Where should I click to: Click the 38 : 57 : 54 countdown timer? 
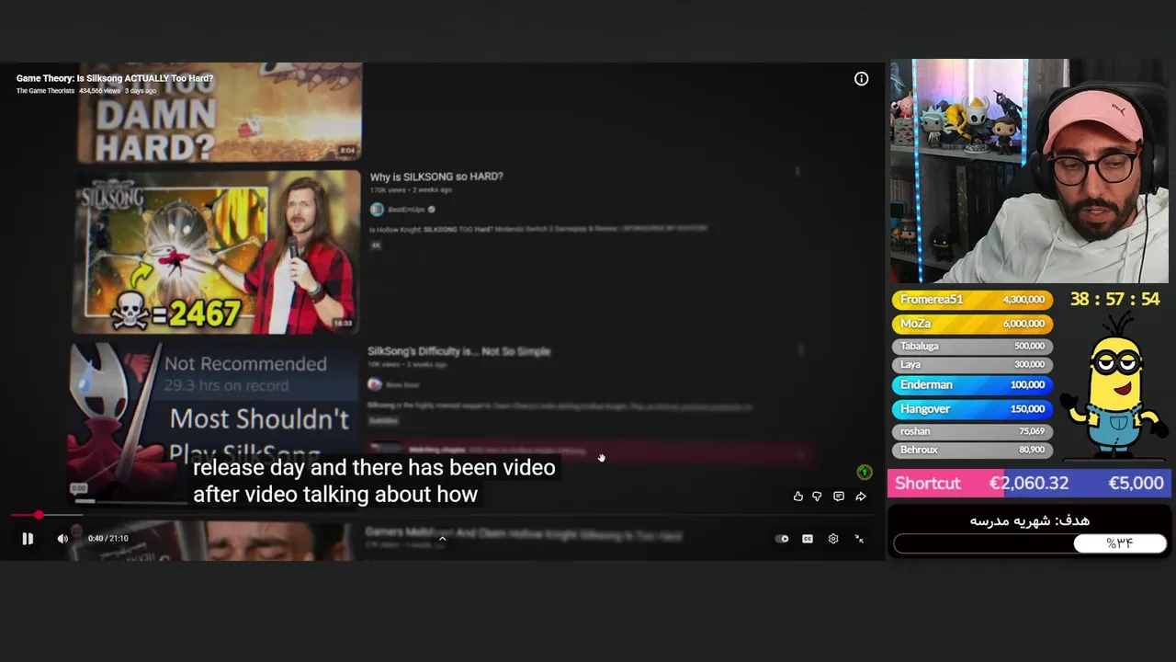[1114, 300]
